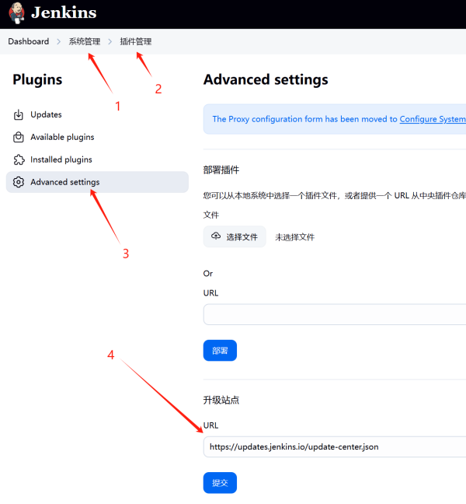The width and height of the screenshot is (466, 504).
Task: Click the blue 提交 button
Action: pos(220,483)
